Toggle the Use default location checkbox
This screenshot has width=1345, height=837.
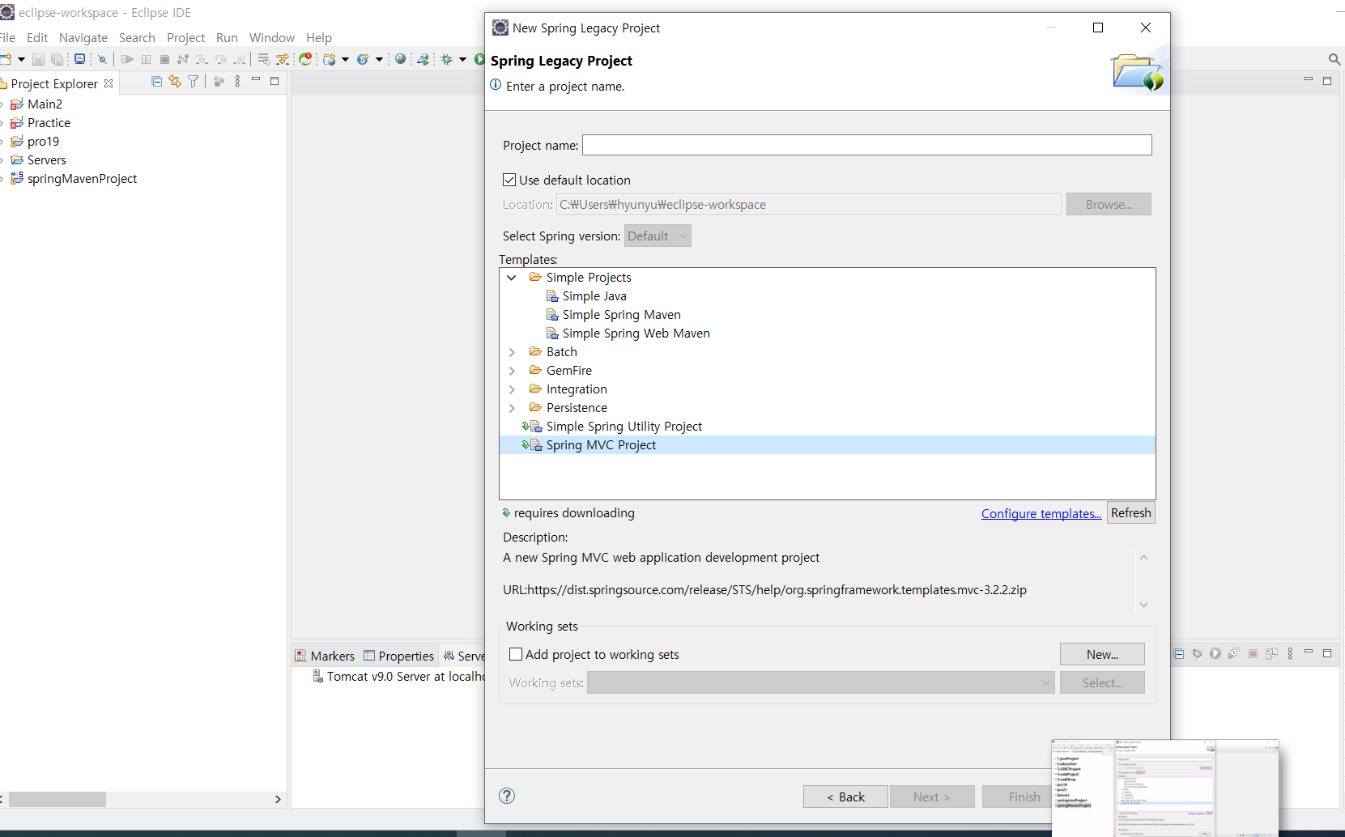[509, 180]
